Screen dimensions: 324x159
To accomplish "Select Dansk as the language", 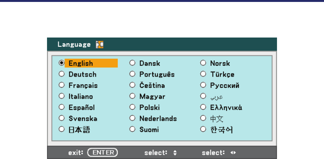I will [x=132, y=63].
